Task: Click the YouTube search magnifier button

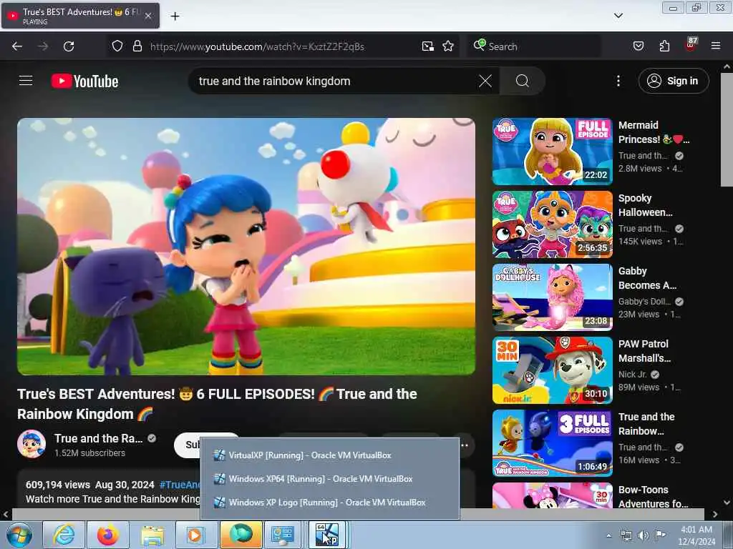Action: point(522,81)
